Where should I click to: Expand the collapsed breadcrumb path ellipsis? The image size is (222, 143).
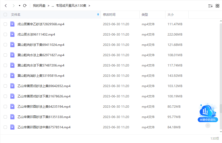[x=53, y=5]
